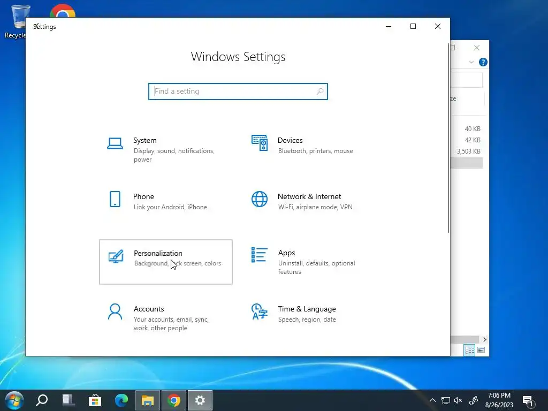Open the Accounts heading link
Screen dimensions: 548x411
149,309
